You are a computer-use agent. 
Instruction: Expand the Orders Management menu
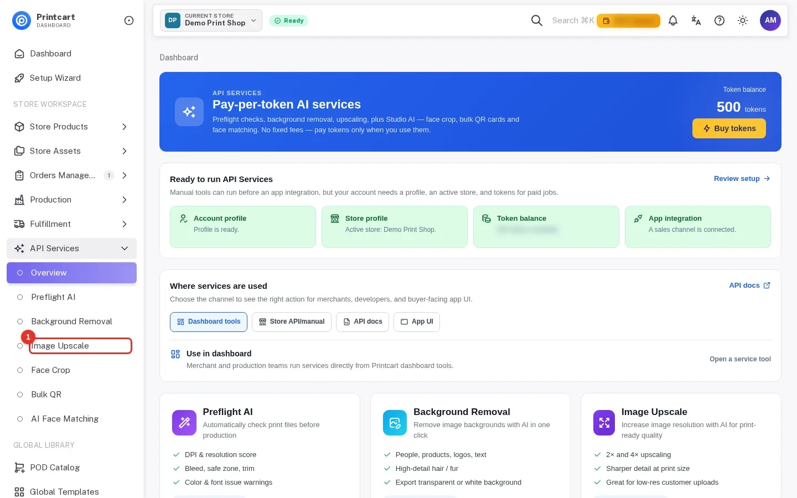pyautogui.click(x=71, y=175)
